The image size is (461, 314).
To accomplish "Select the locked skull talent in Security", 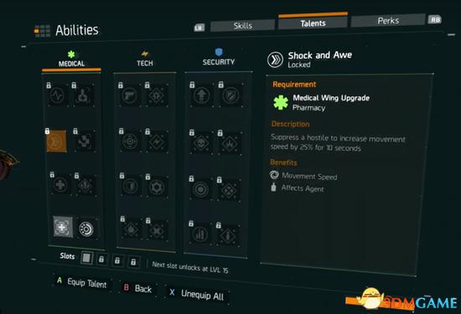I will tap(201, 143).
